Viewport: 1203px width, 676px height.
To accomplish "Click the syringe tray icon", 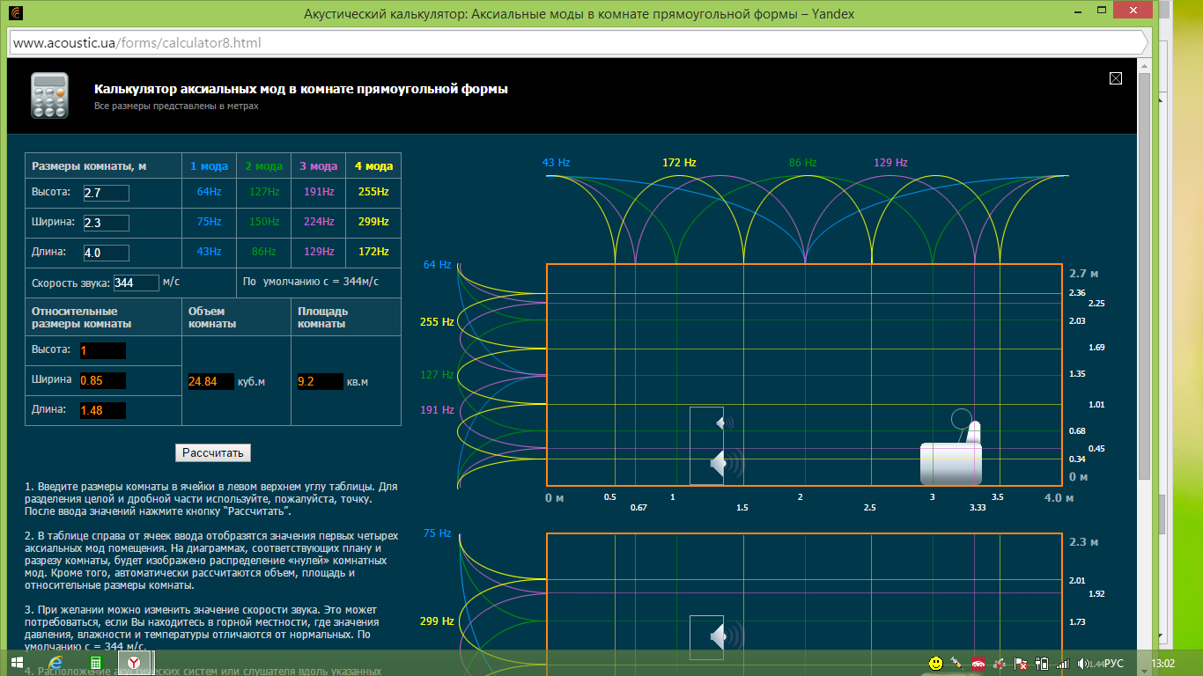I will tap(957, 663).
